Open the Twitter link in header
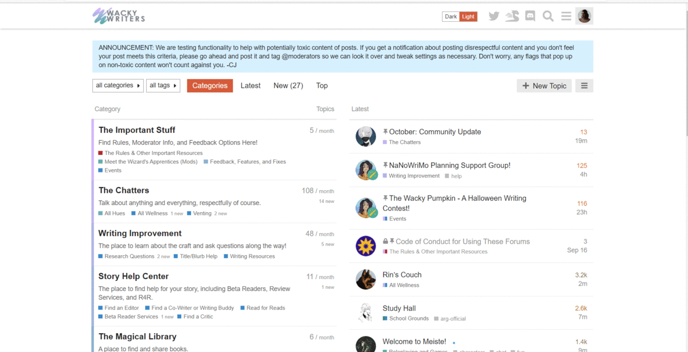The width and height of the screenshot is (688, 352). 494,16
